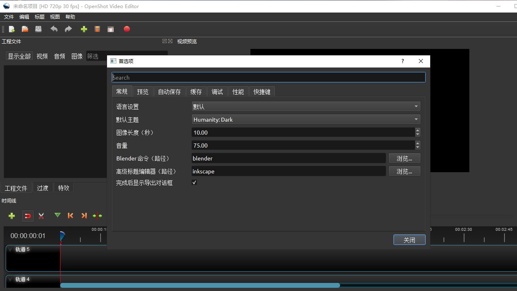Open the 帮助 menu
517x291 pixels.
click(x=70, y=17)
